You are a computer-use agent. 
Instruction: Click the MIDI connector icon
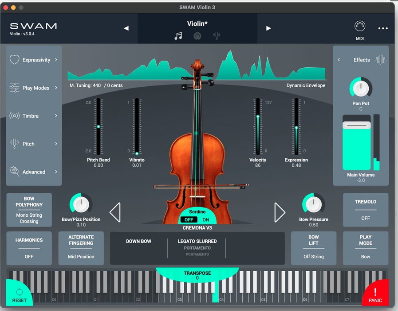tap(360, 27)
